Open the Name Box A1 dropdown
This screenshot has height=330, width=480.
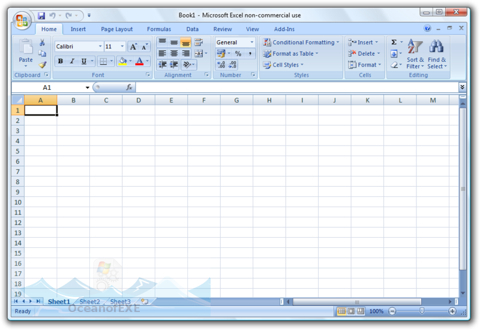click(x=87, y=87)
